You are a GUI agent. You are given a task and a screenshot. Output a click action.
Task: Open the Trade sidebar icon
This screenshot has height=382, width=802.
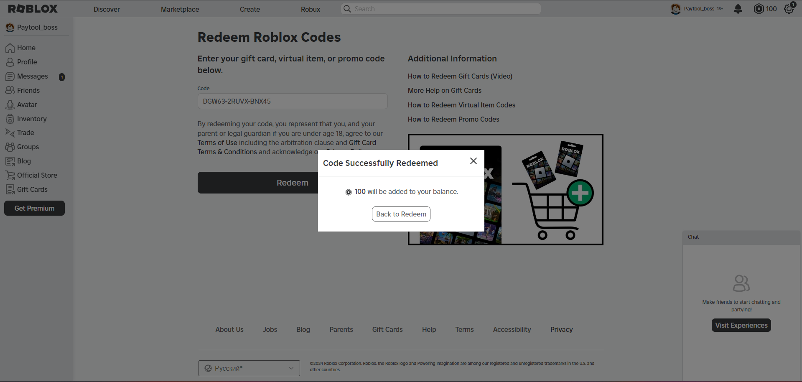10,132
